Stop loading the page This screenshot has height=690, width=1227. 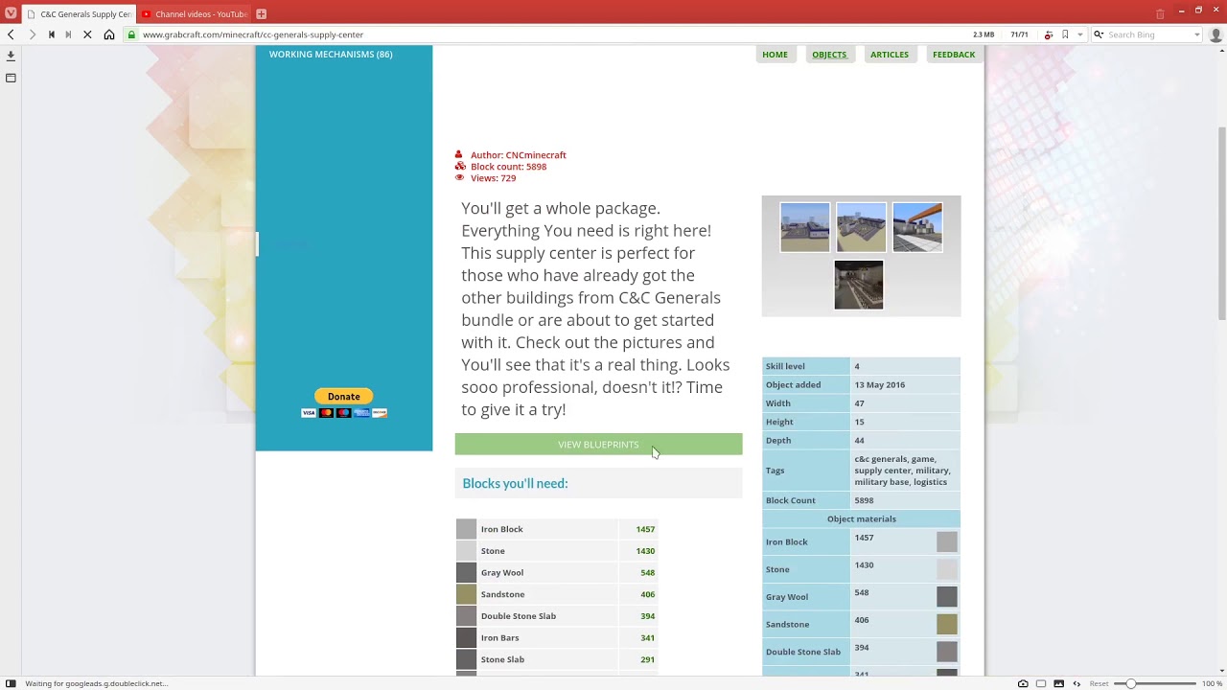tap(87, 34)
